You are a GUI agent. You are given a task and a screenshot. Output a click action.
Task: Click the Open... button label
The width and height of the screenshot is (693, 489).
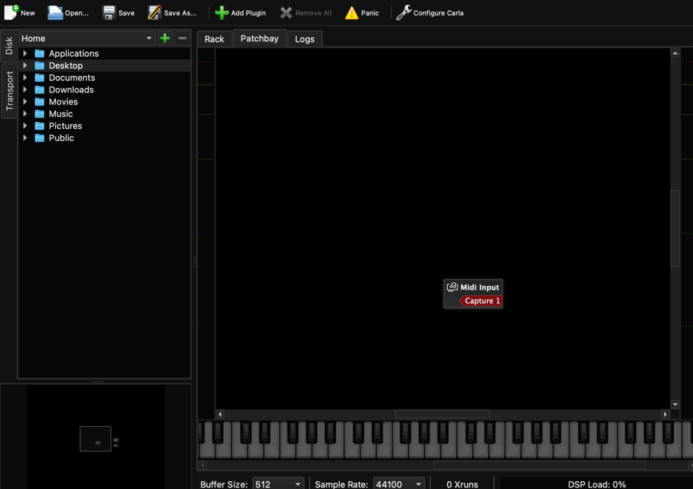pyautogui.click(x=77, y=13)
